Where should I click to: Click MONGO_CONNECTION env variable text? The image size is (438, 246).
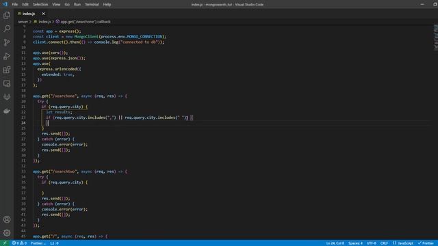(x=144, y=36)
